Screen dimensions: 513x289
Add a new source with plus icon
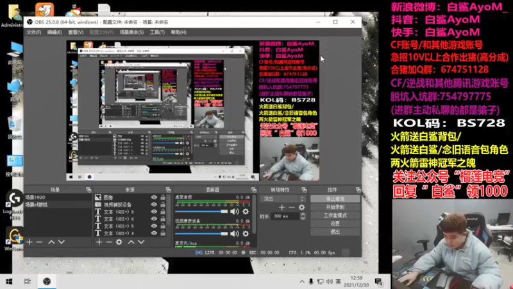tap(99, 242)
